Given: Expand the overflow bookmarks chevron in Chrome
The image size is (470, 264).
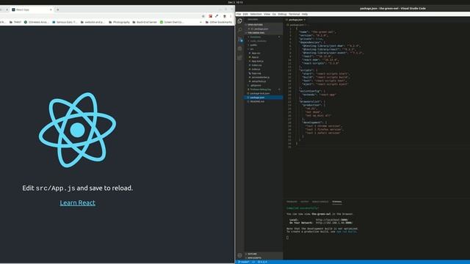Looking at the screenshot, I should (x=200, y=22).
